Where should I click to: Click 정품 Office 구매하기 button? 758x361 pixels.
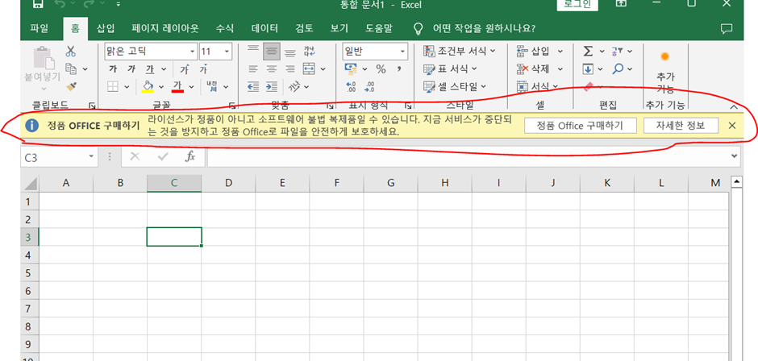pos(580,126)
